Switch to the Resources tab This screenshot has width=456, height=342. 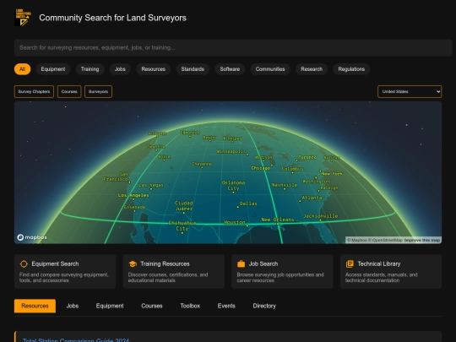[35, 306]
